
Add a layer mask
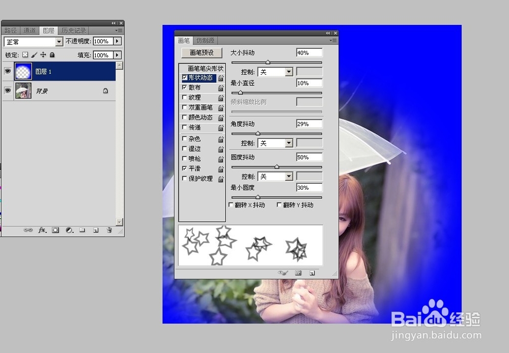point(55,230)
